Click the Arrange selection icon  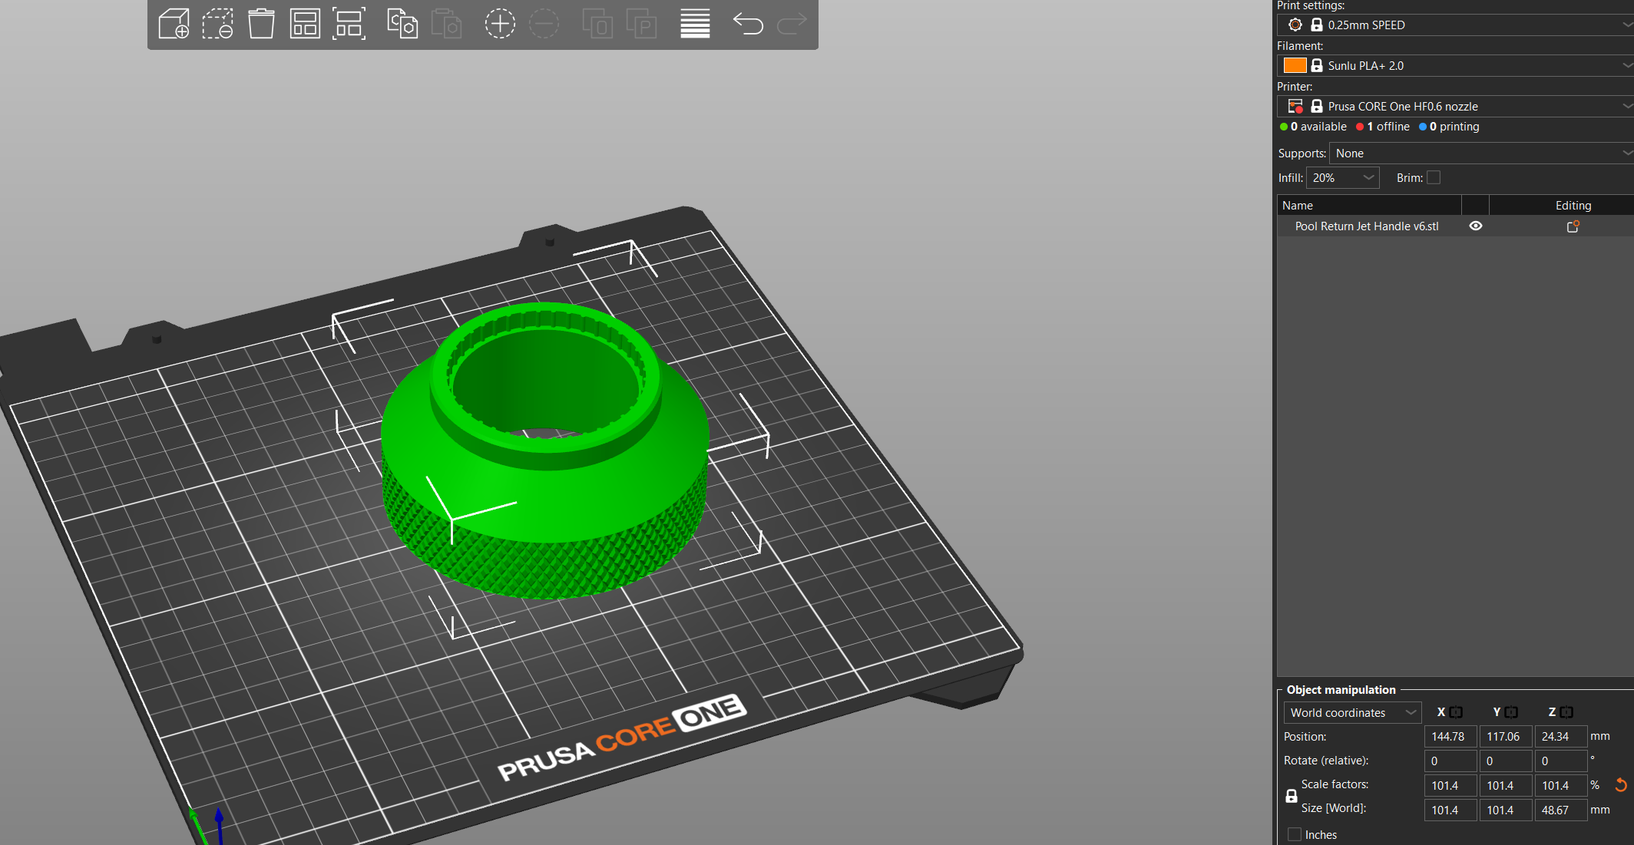point(349,24)
